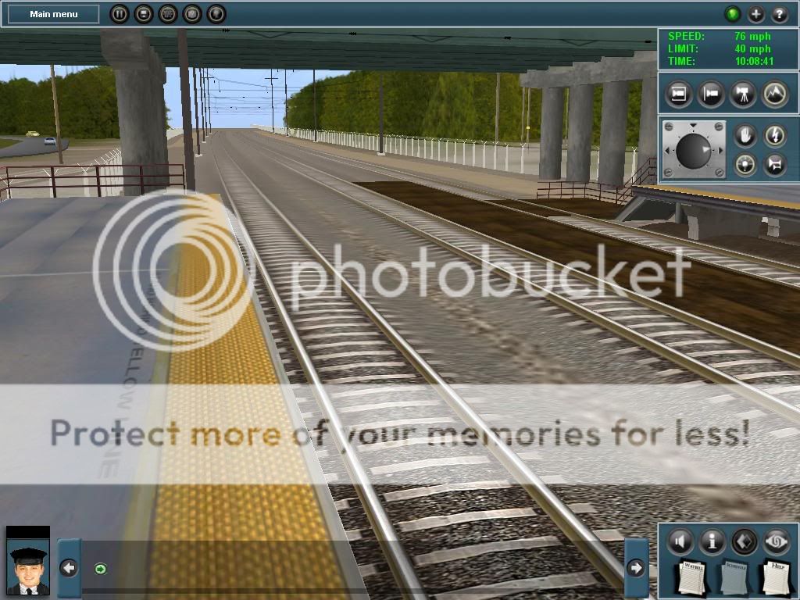Sound the horn button
Viewport: 800px width, 600px height.
[774, 166]
